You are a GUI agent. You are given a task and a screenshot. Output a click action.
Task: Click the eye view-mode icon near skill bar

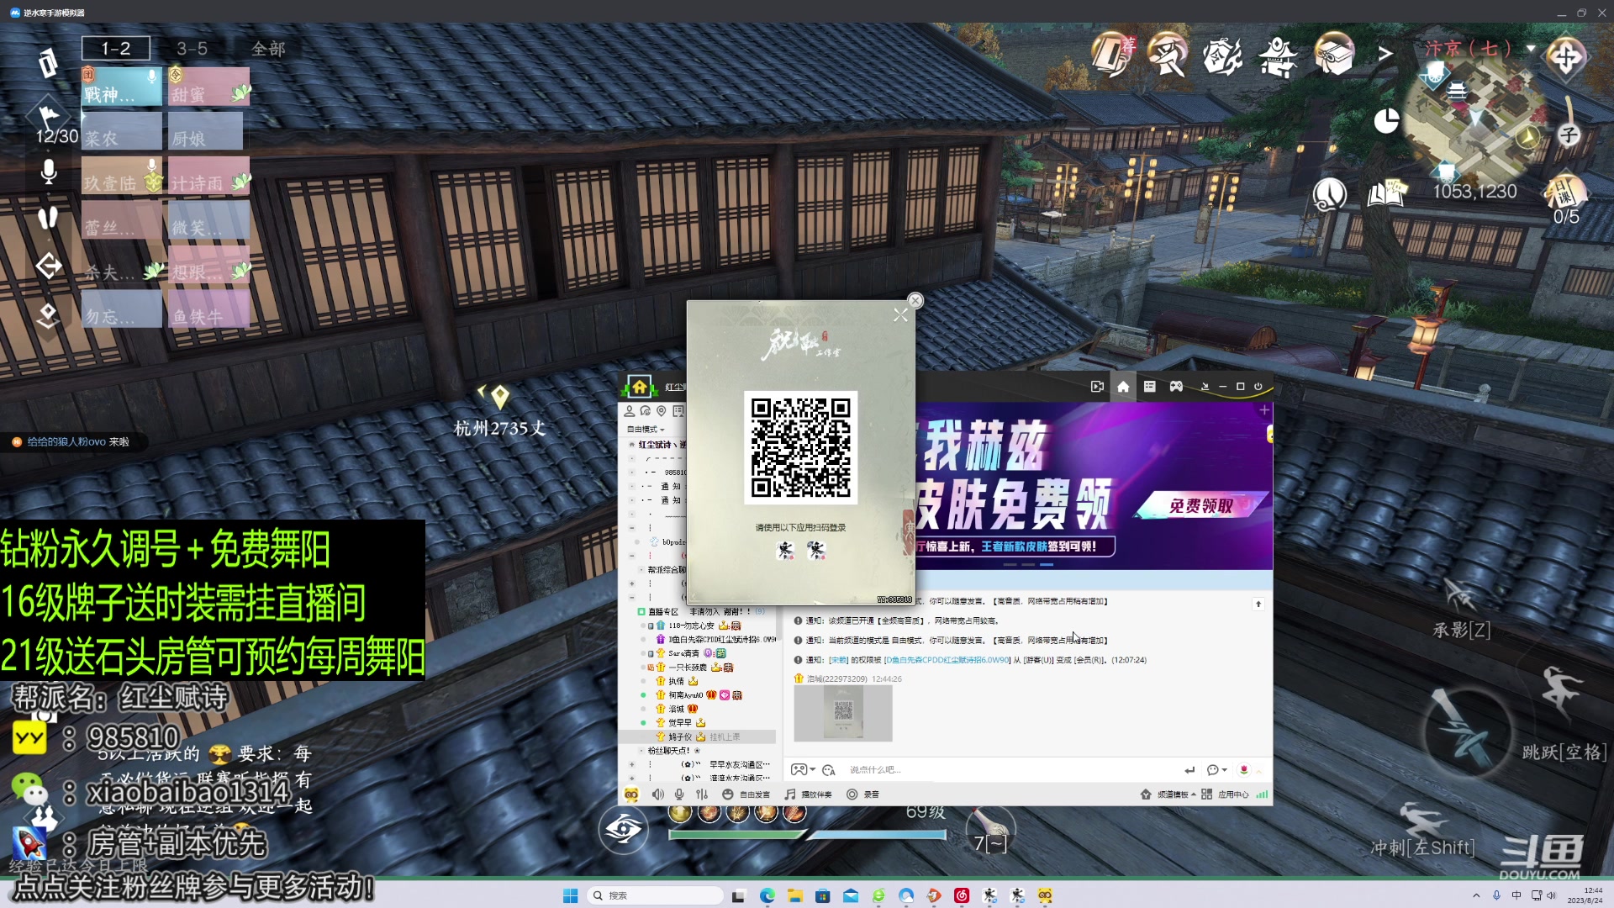point(624,829)
